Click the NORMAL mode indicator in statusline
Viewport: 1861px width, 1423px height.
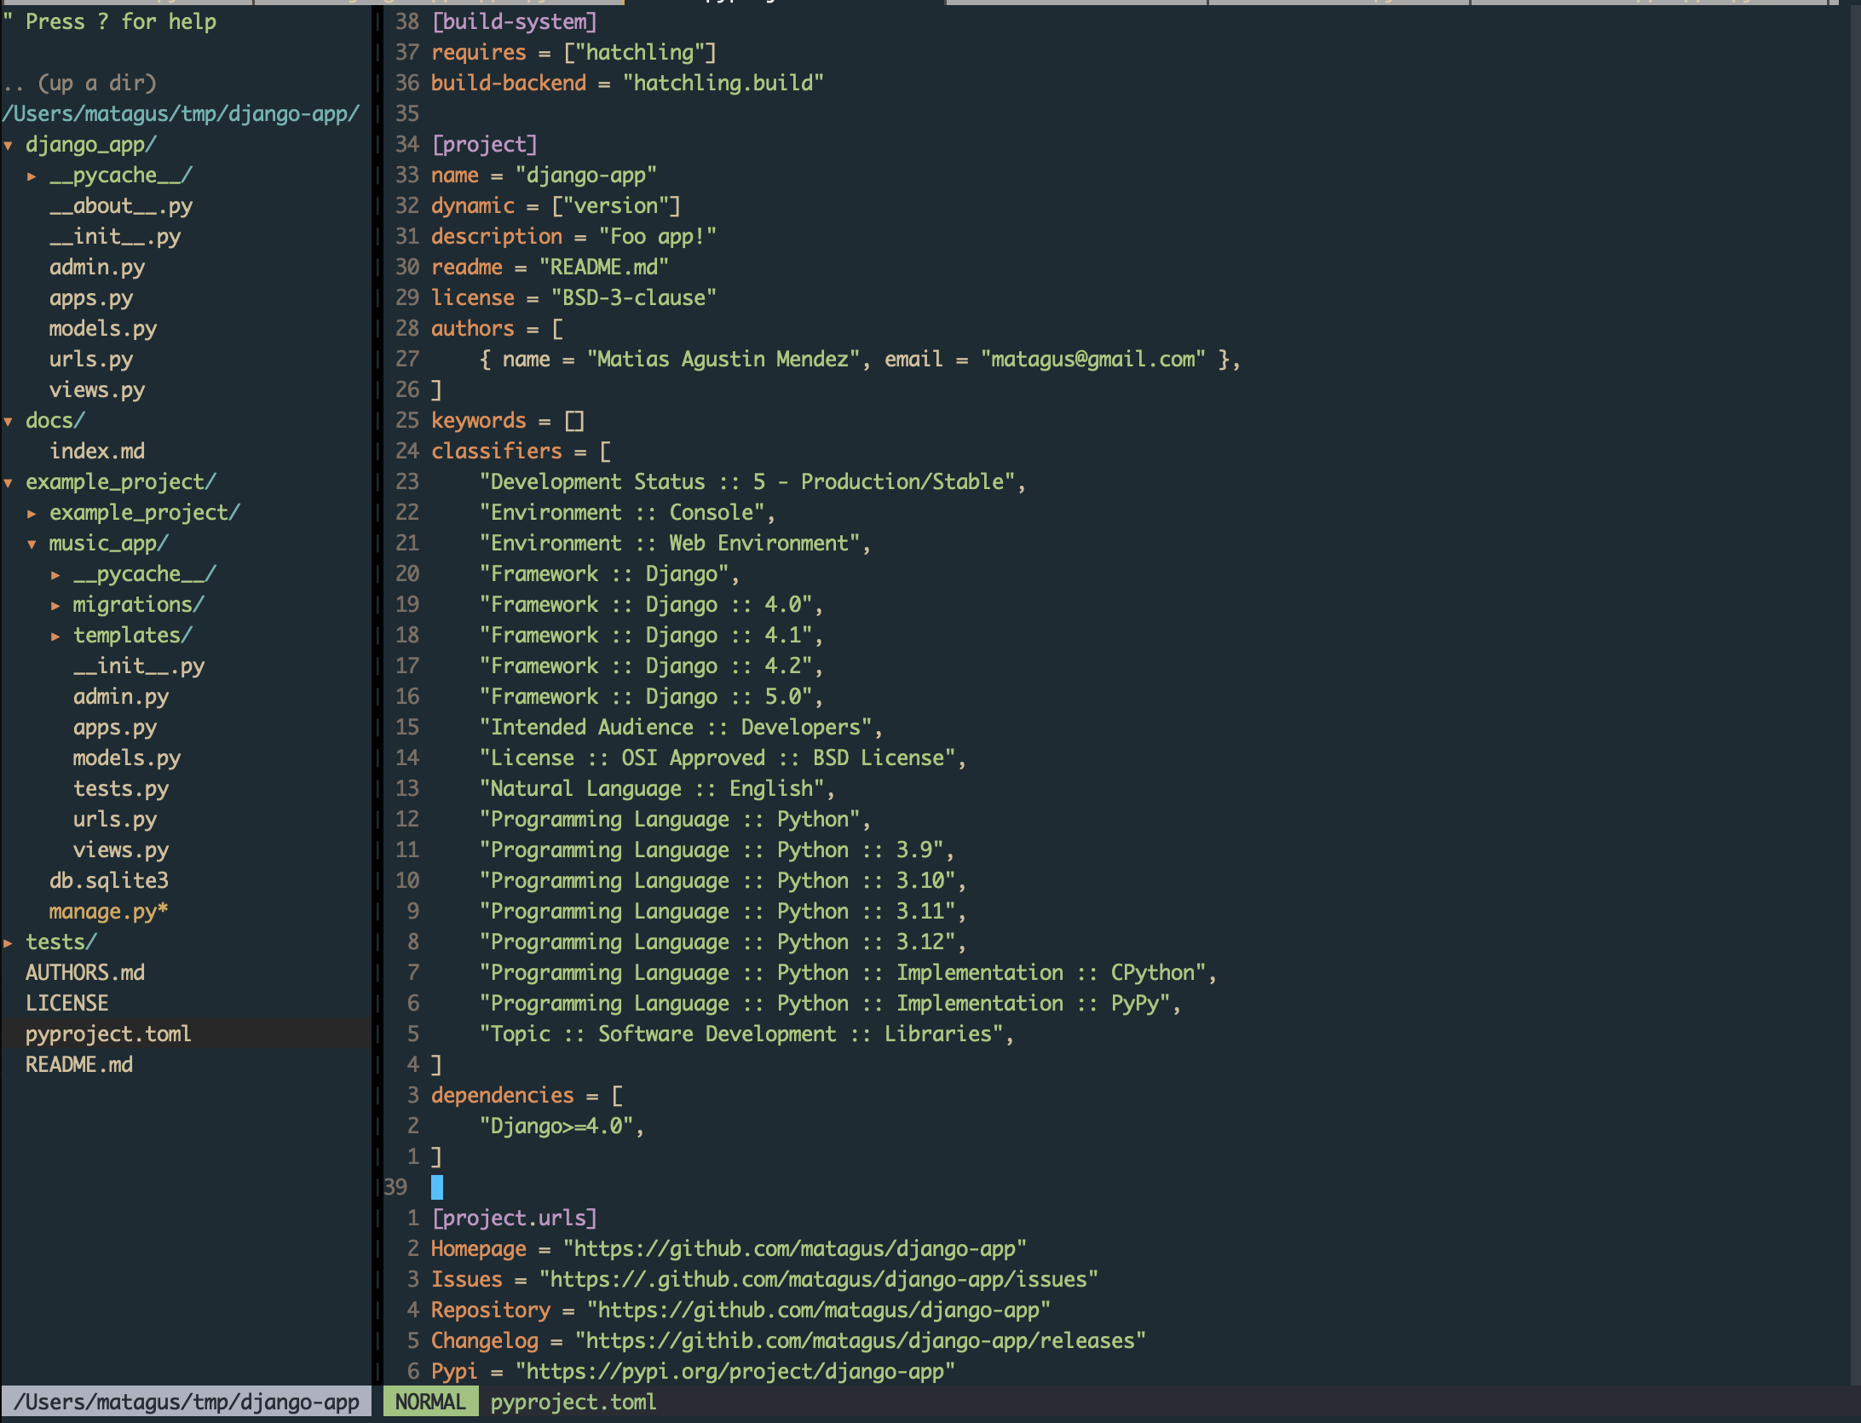[x=430, y=1403]
